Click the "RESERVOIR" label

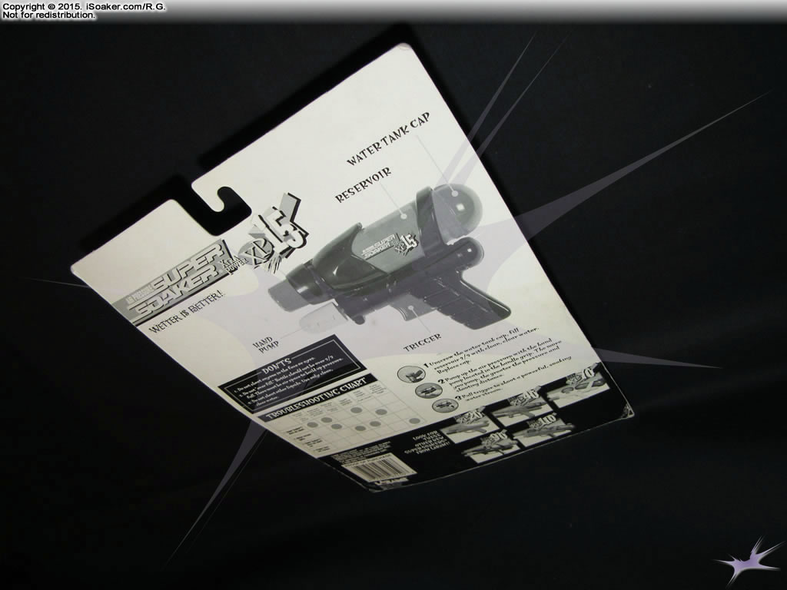click(364, 185)
